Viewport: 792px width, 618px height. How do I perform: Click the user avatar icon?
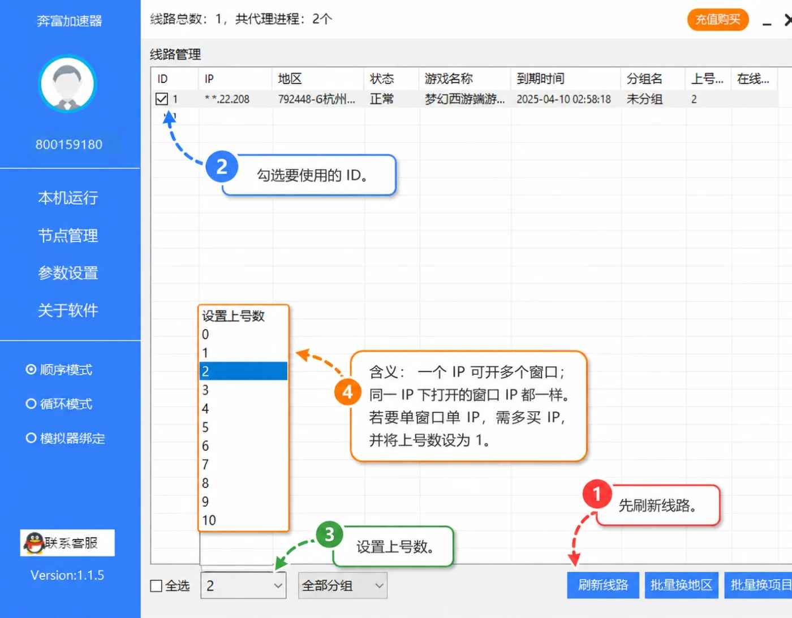(x=67, y=84)
